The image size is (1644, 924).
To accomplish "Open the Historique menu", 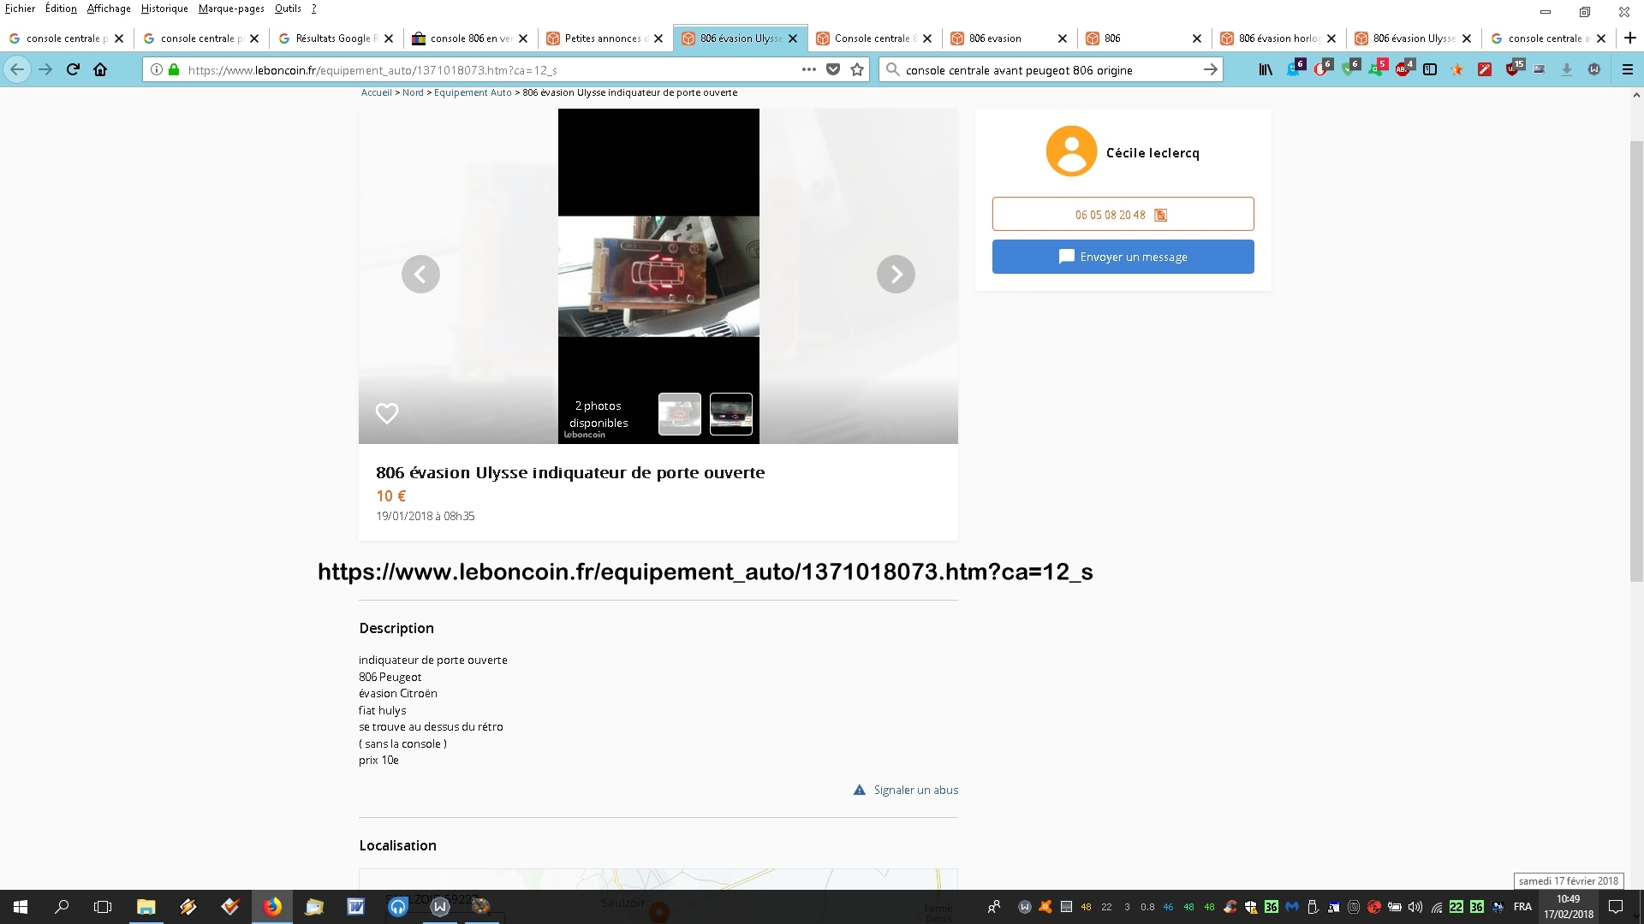I will pyautogui.click(x=164, y=9).
